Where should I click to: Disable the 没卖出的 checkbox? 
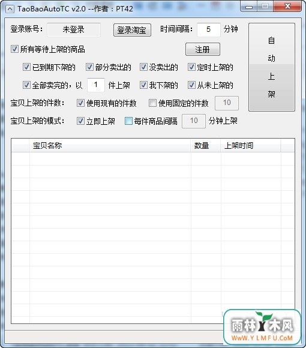pyautogui.click(x=143, y=67)
